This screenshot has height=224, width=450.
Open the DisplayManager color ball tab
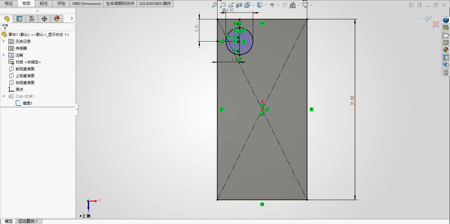click(x=57, y=19)
